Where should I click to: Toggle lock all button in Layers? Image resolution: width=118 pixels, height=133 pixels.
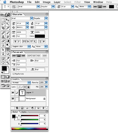(x=28, y=87)
